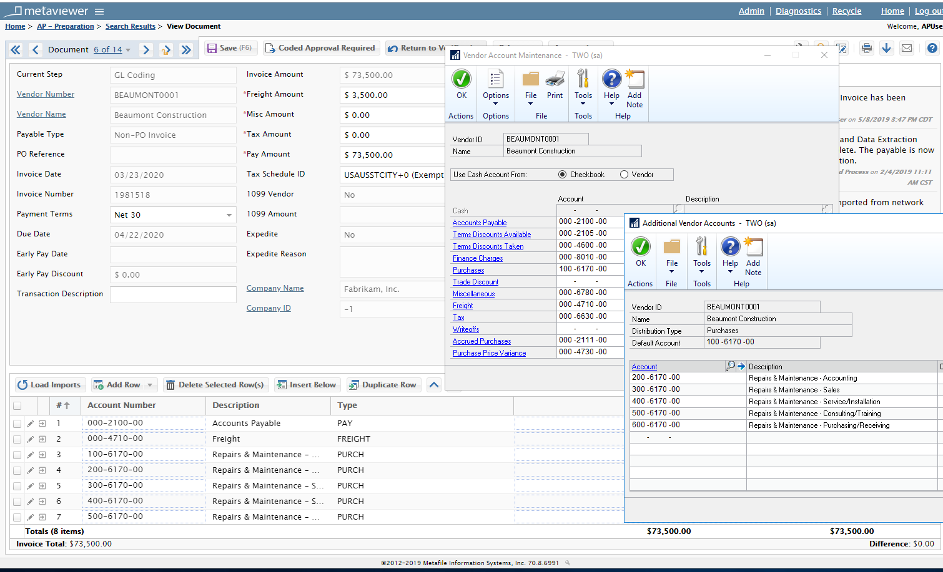This screenshot has width=943, height=572.
Task: Click the blue Help question mark icon
Action: tap(932, 48)
